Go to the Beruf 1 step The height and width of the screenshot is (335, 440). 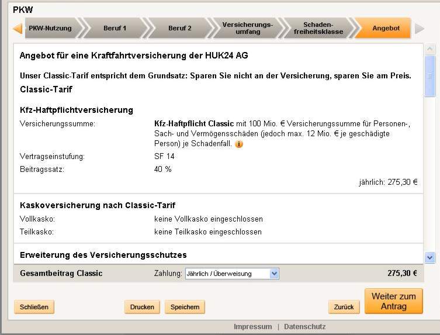(x=115, y=28)
